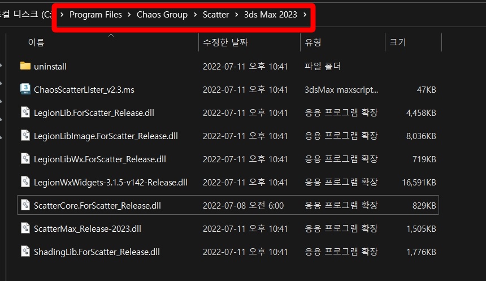This screenshot has height=281, width=486.
Task: Go to Chaos Group breadcrumb
Action: tap(162, 15)
